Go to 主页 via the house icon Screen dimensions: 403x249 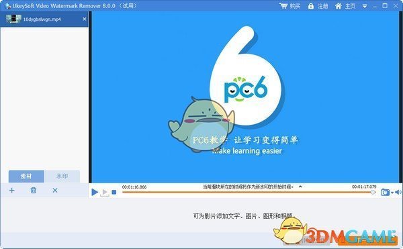345,6
